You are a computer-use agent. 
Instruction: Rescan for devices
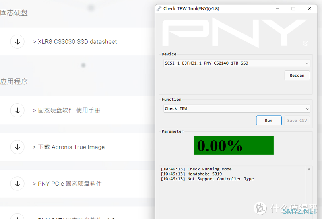tap(297, 76)
